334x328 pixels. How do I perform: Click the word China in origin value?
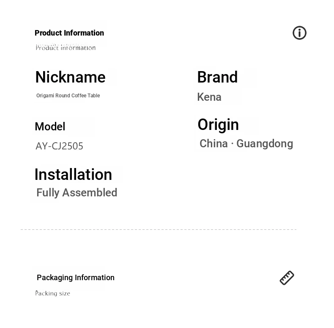pyautogui.click(x=214, y=143)
